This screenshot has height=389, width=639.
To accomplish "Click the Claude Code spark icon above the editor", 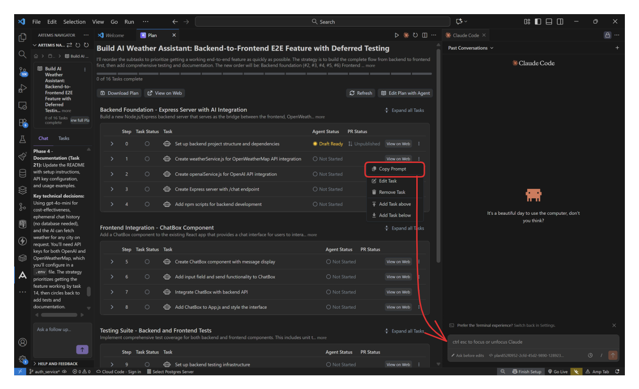I will 405,35.
